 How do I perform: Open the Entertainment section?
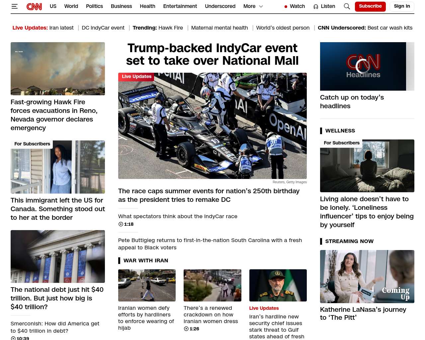coord(180,6)
